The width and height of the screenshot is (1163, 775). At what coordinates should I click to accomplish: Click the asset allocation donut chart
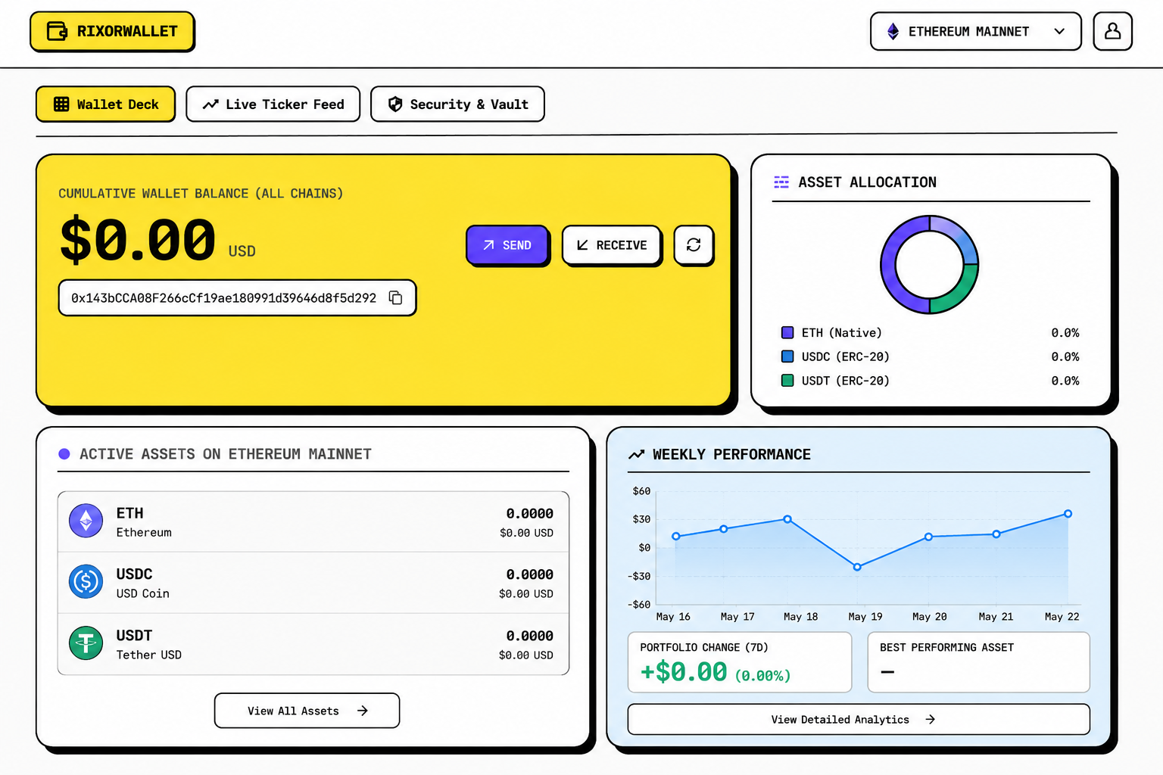click(929, 265)
